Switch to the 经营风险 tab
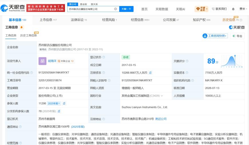This screenshot has height=145, width=249. [x=110, y=20]
